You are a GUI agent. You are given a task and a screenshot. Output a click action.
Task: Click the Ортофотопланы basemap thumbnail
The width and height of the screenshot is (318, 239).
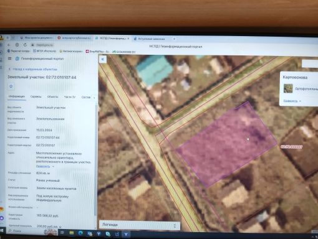(x=288, y=88)
